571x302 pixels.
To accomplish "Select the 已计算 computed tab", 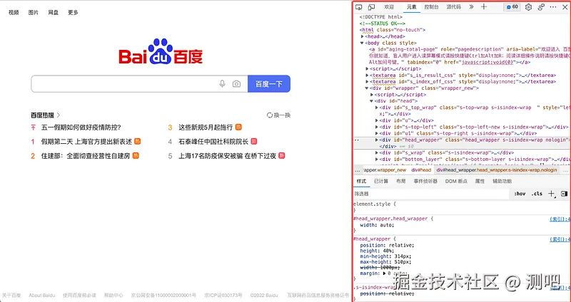I will tap(381, 182).
